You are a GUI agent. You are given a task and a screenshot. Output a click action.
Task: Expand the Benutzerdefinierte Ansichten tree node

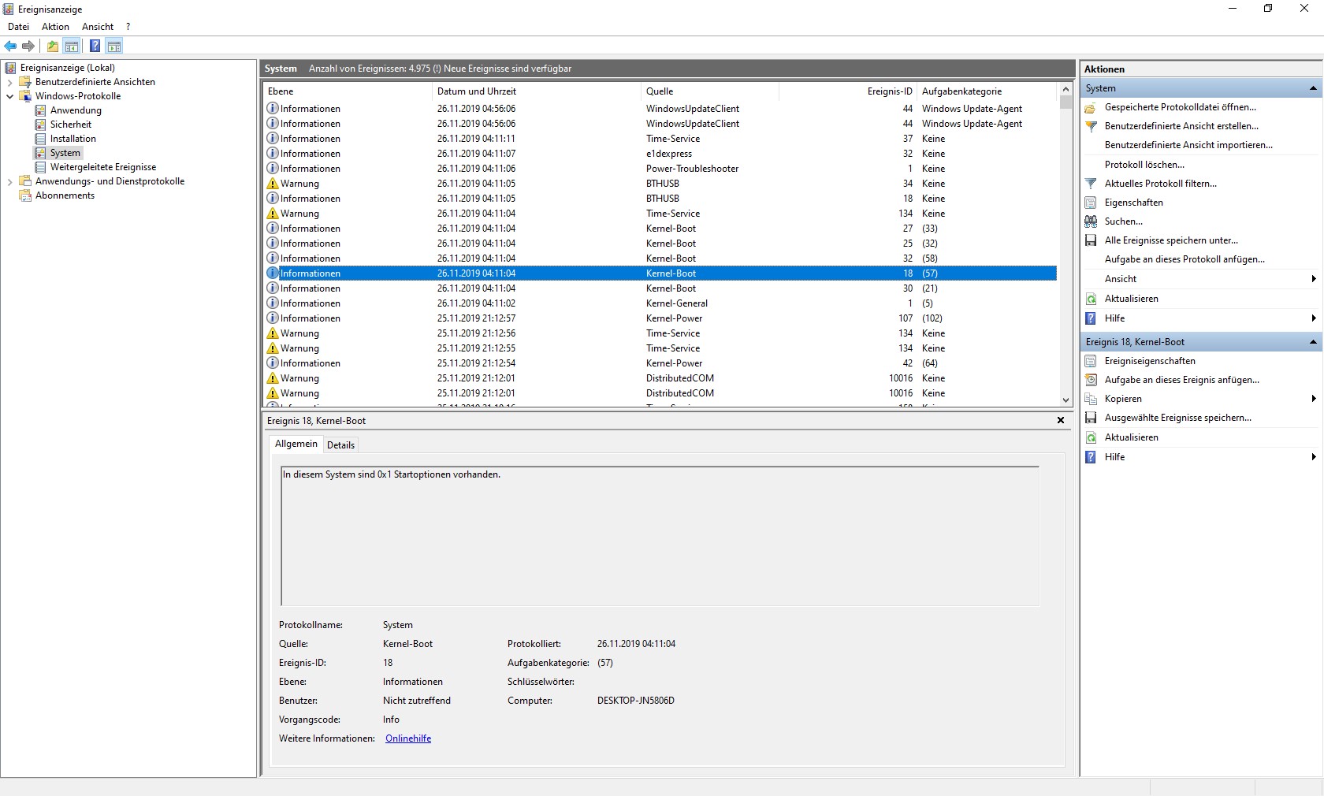(9, 82)
